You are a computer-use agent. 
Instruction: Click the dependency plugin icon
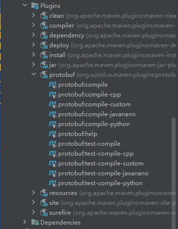[44, 35]
